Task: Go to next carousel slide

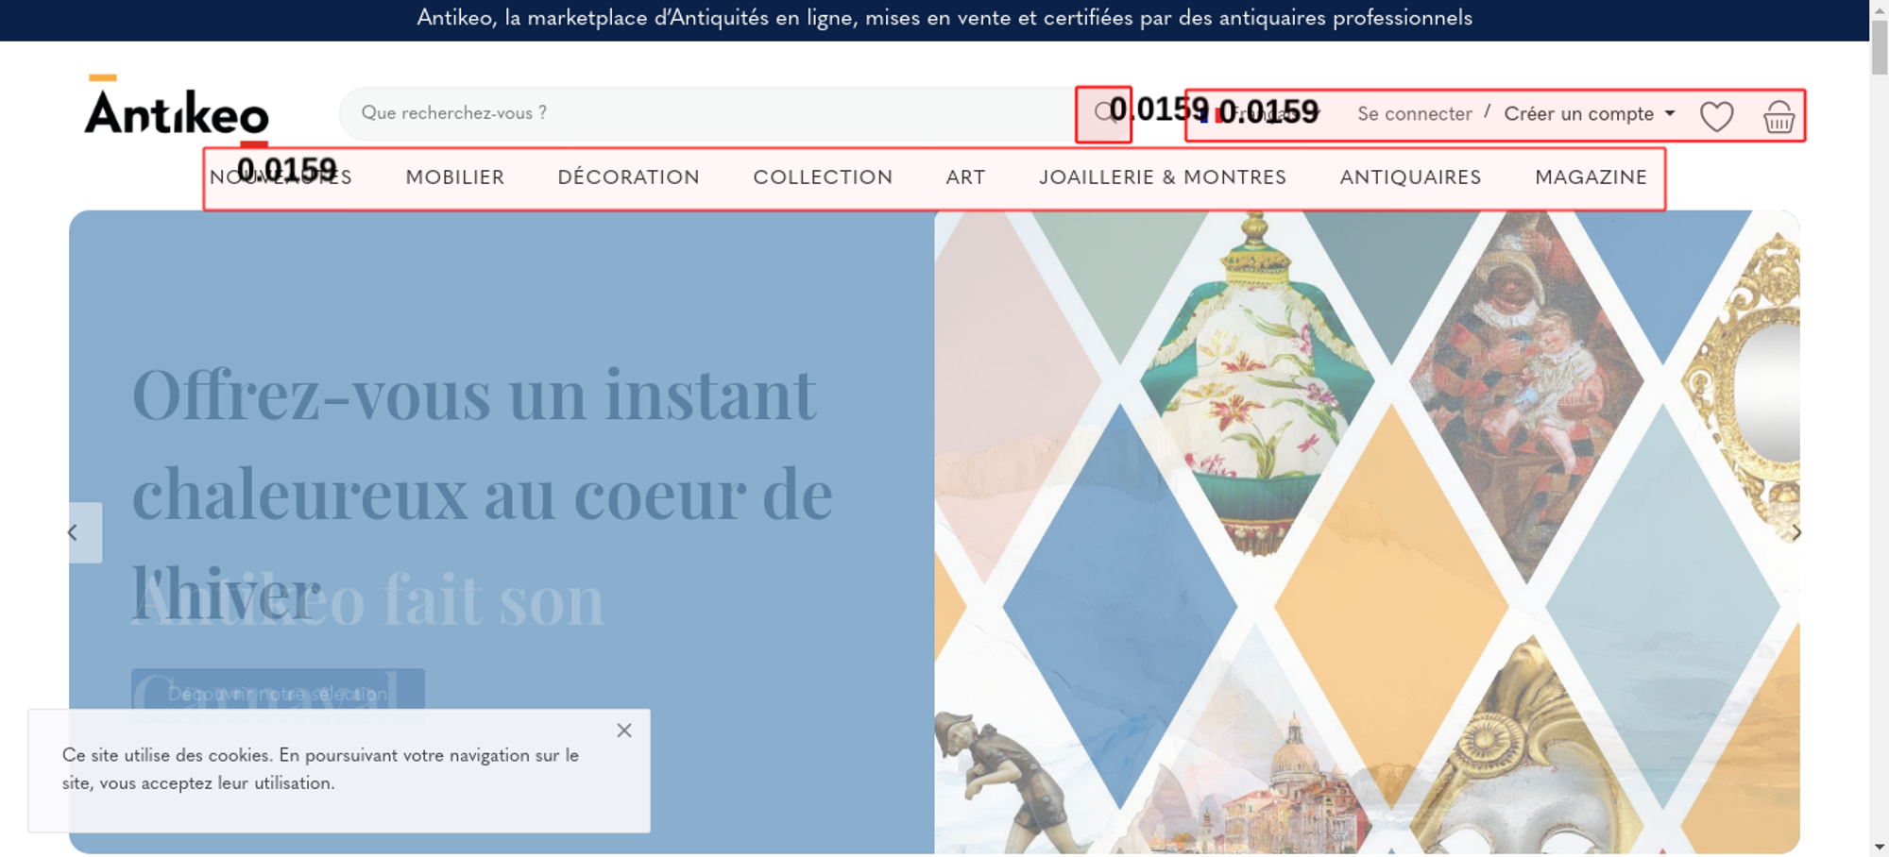Action: [1795, 532]
